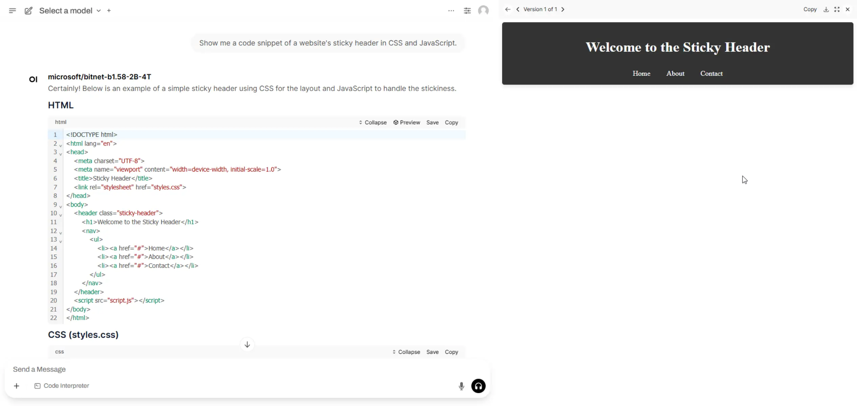Save the css code block
This screenshot has width=857, height=406.
tap(432, 352)
